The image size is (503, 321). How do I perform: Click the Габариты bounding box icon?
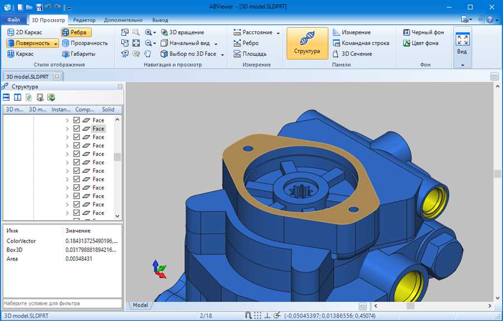[65, 54]
